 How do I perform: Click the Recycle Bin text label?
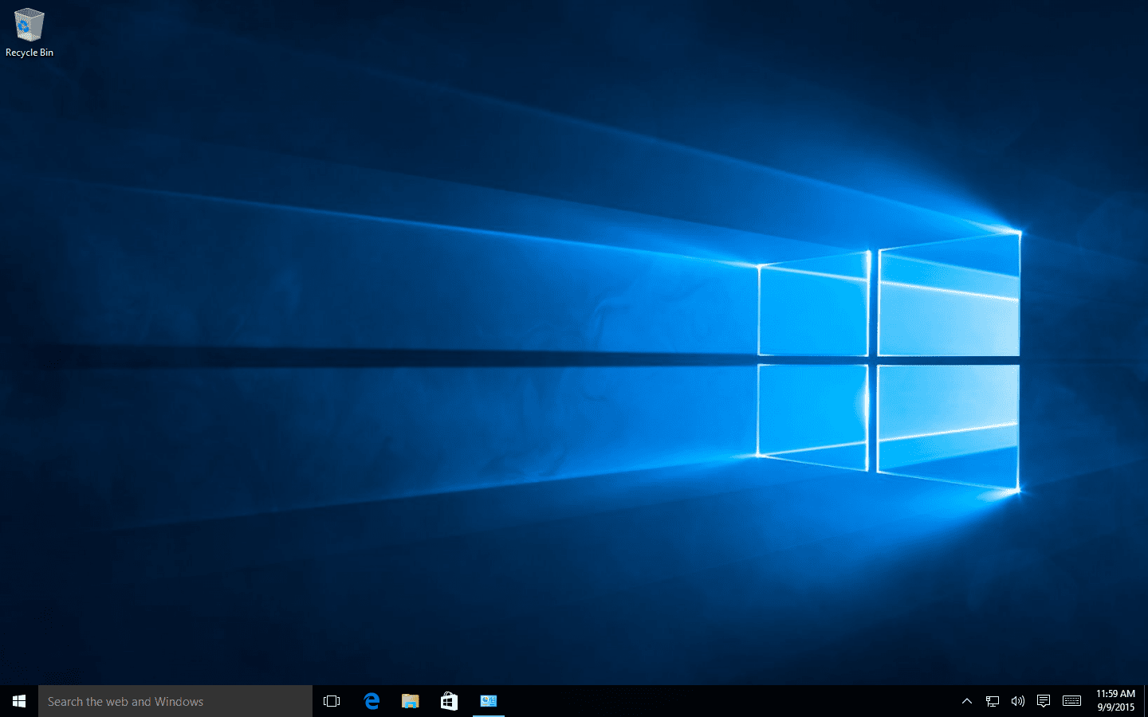pos(29,53)
